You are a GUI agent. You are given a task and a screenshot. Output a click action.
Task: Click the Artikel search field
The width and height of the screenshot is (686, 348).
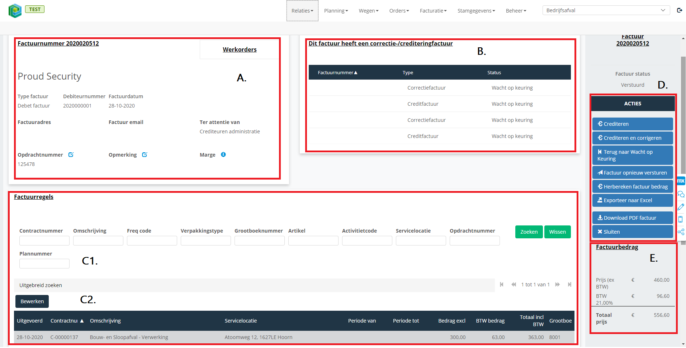[x=313, y=241]
